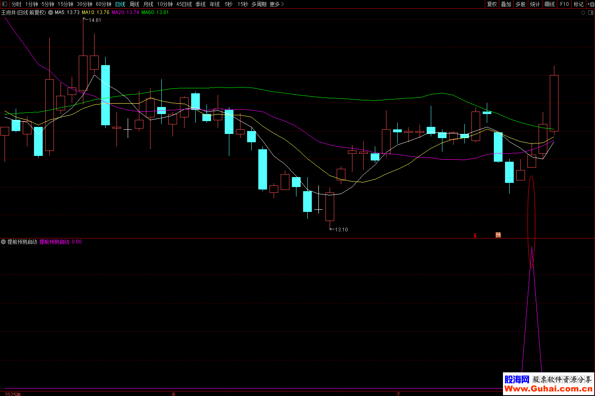Select the 45日线 period tab
The height and width of the screenshot is (396, 595).
pos(184,4)
